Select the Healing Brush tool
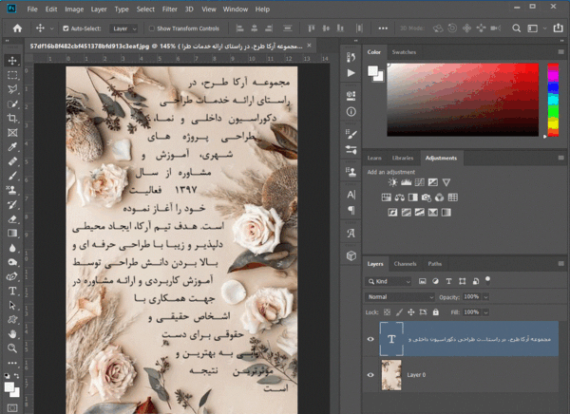 pyautogui.click(x=12, y=161)
